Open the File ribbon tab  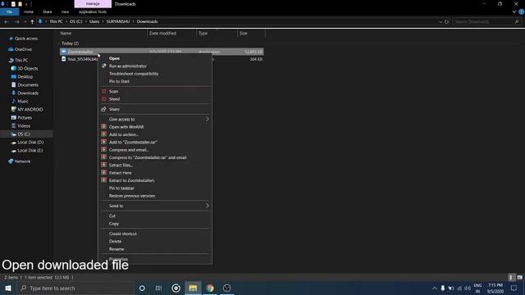pos(9,11)
